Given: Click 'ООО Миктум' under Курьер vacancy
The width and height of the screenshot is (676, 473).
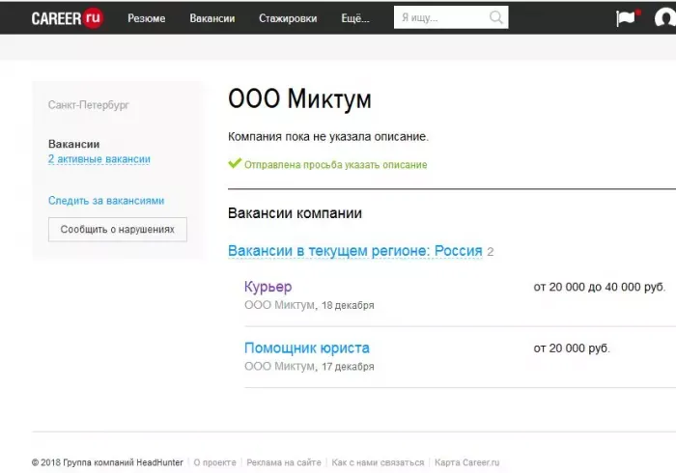Looking at the screenshot, I should click(279, 305).
